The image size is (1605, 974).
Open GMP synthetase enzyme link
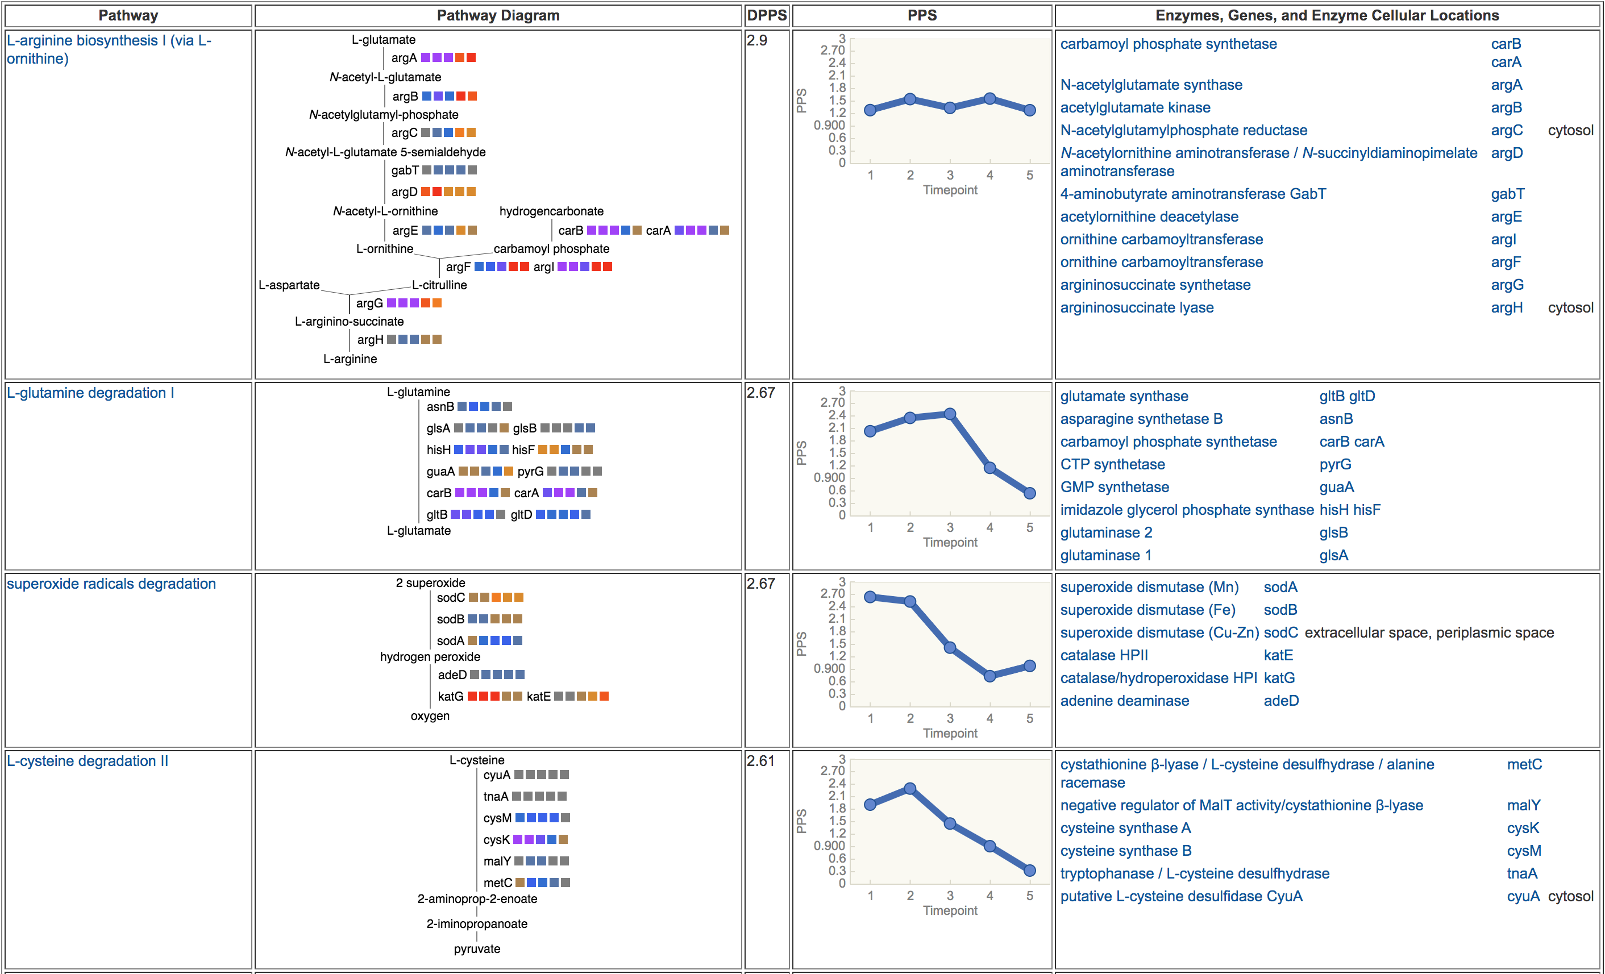[x=1114, y=487]
